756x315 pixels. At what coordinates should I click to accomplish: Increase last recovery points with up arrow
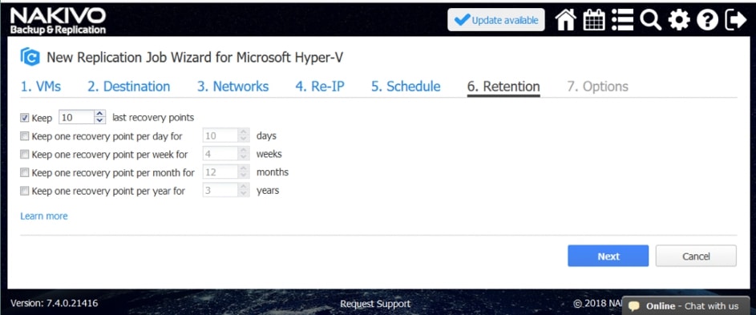[99, 114]
